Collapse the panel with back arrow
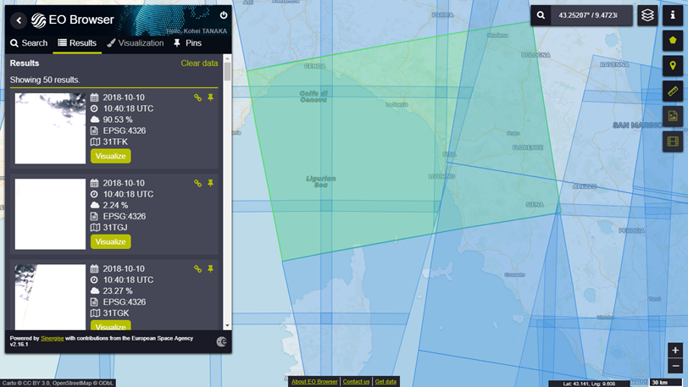 tap(19, 20)
